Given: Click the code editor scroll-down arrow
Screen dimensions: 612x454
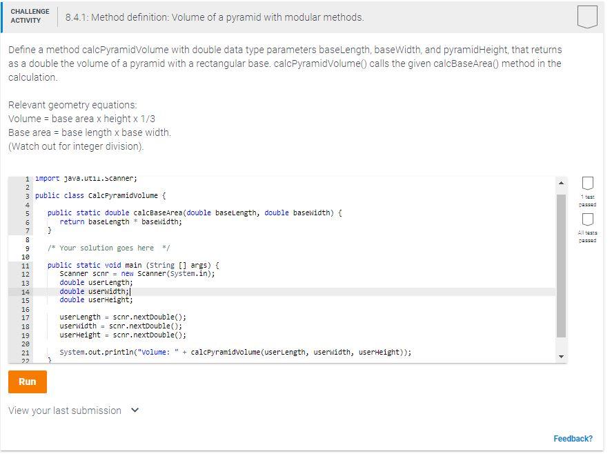Looking at the screenshot, I should (x=560, y=356).
